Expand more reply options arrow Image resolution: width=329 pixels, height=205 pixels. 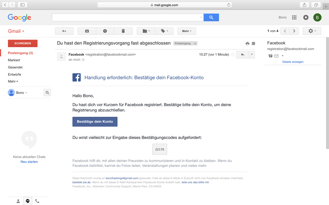pos(252,55)
